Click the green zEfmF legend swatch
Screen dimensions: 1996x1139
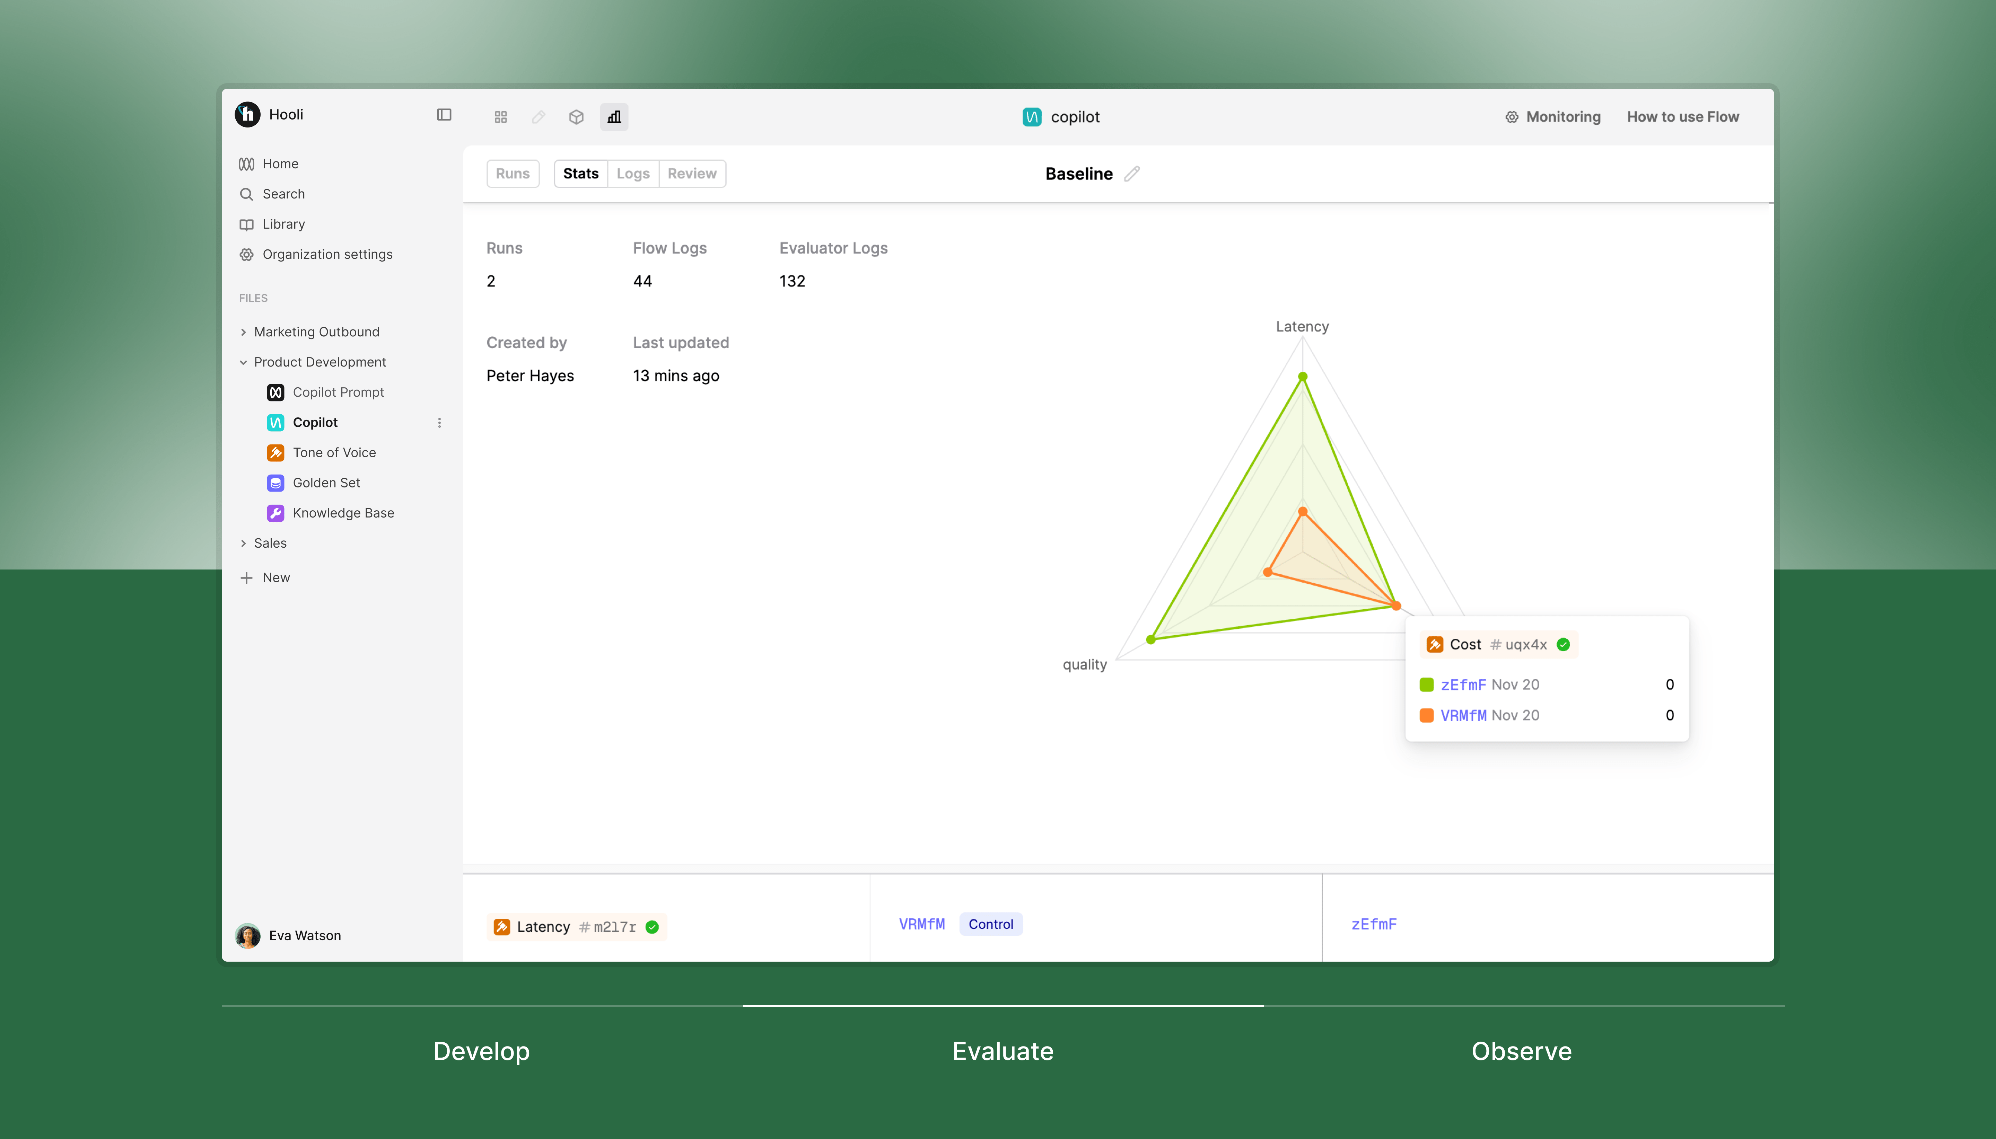coord(1426,685)
